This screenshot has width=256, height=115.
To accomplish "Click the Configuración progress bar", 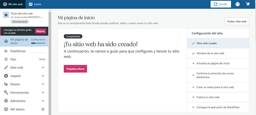I will pyautogui.click(x=38, y=43).
